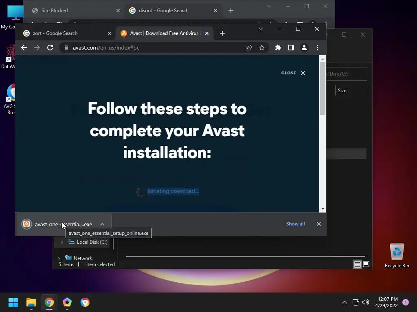Open Recycle Bin desktop icon
Viewport: 417px width, 312px height.
pos(397,256)
